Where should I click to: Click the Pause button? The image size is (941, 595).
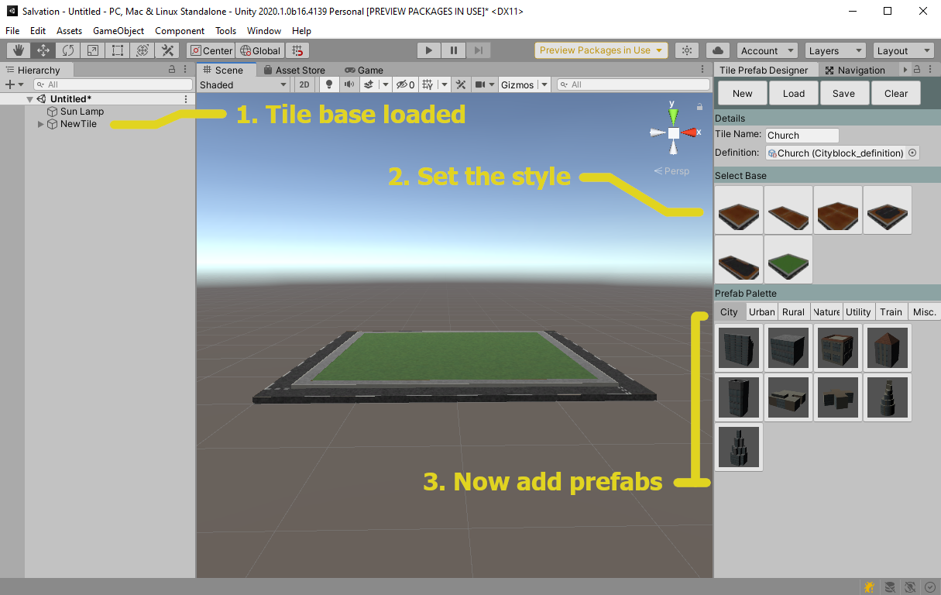pyautogui.click(x=454, y=50)
